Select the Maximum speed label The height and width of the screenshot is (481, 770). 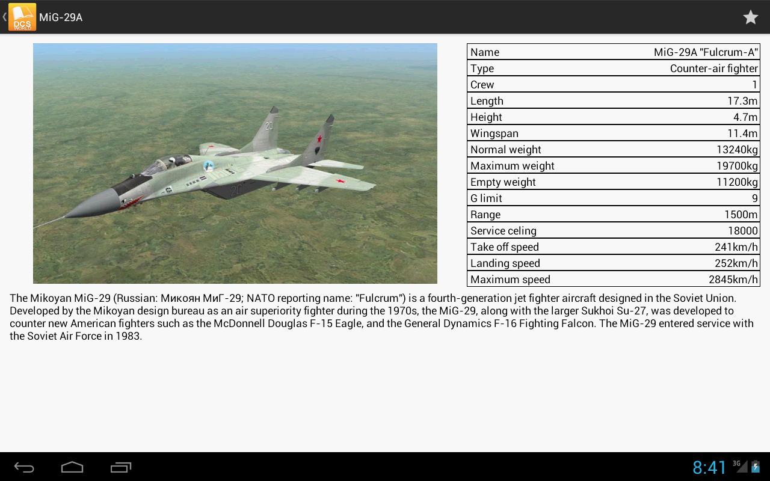click(x=510, y=280)
